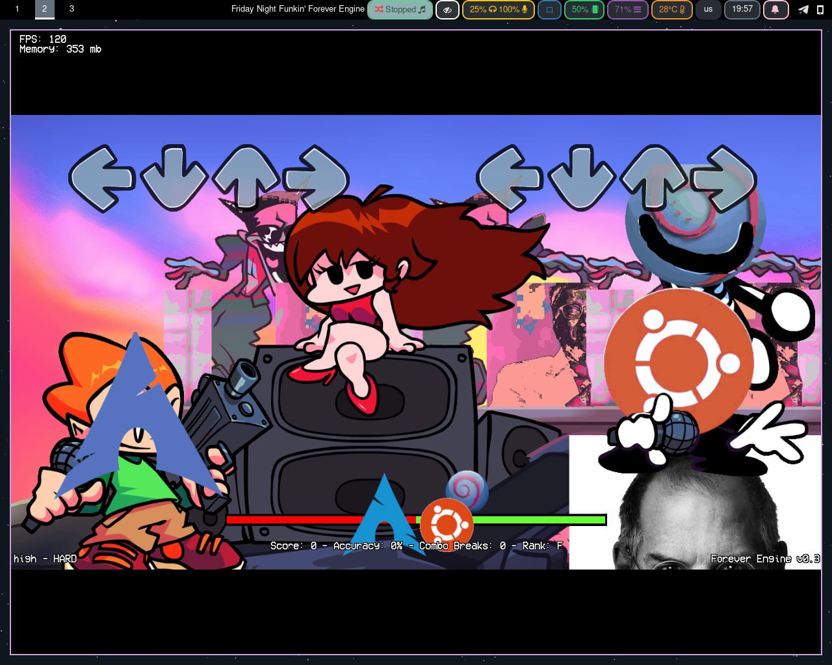The image size is (832, 665).
Task: Click the 50% battery indicator
Action: pyautogui.click(x=584, y=10)
